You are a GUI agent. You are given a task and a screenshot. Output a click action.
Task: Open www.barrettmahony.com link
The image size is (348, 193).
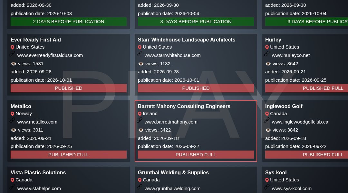coord(171,122)
